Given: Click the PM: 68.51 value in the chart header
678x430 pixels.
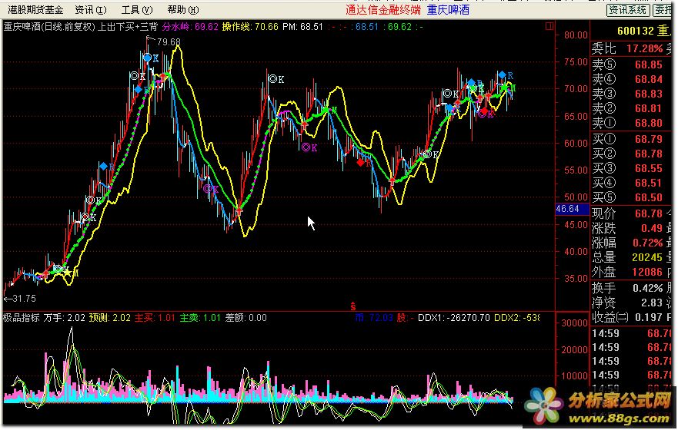Looking at the screenshot, I should 303,27.
